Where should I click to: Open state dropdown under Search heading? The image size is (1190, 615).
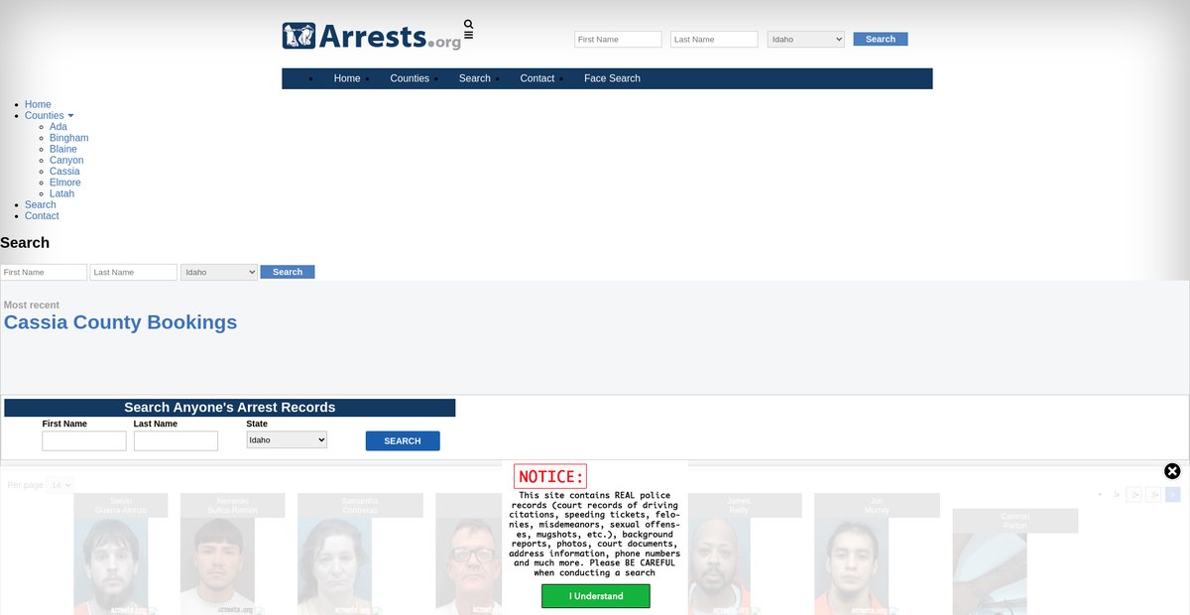tap(219, 272)
